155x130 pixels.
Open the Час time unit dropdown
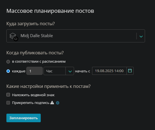59,71
